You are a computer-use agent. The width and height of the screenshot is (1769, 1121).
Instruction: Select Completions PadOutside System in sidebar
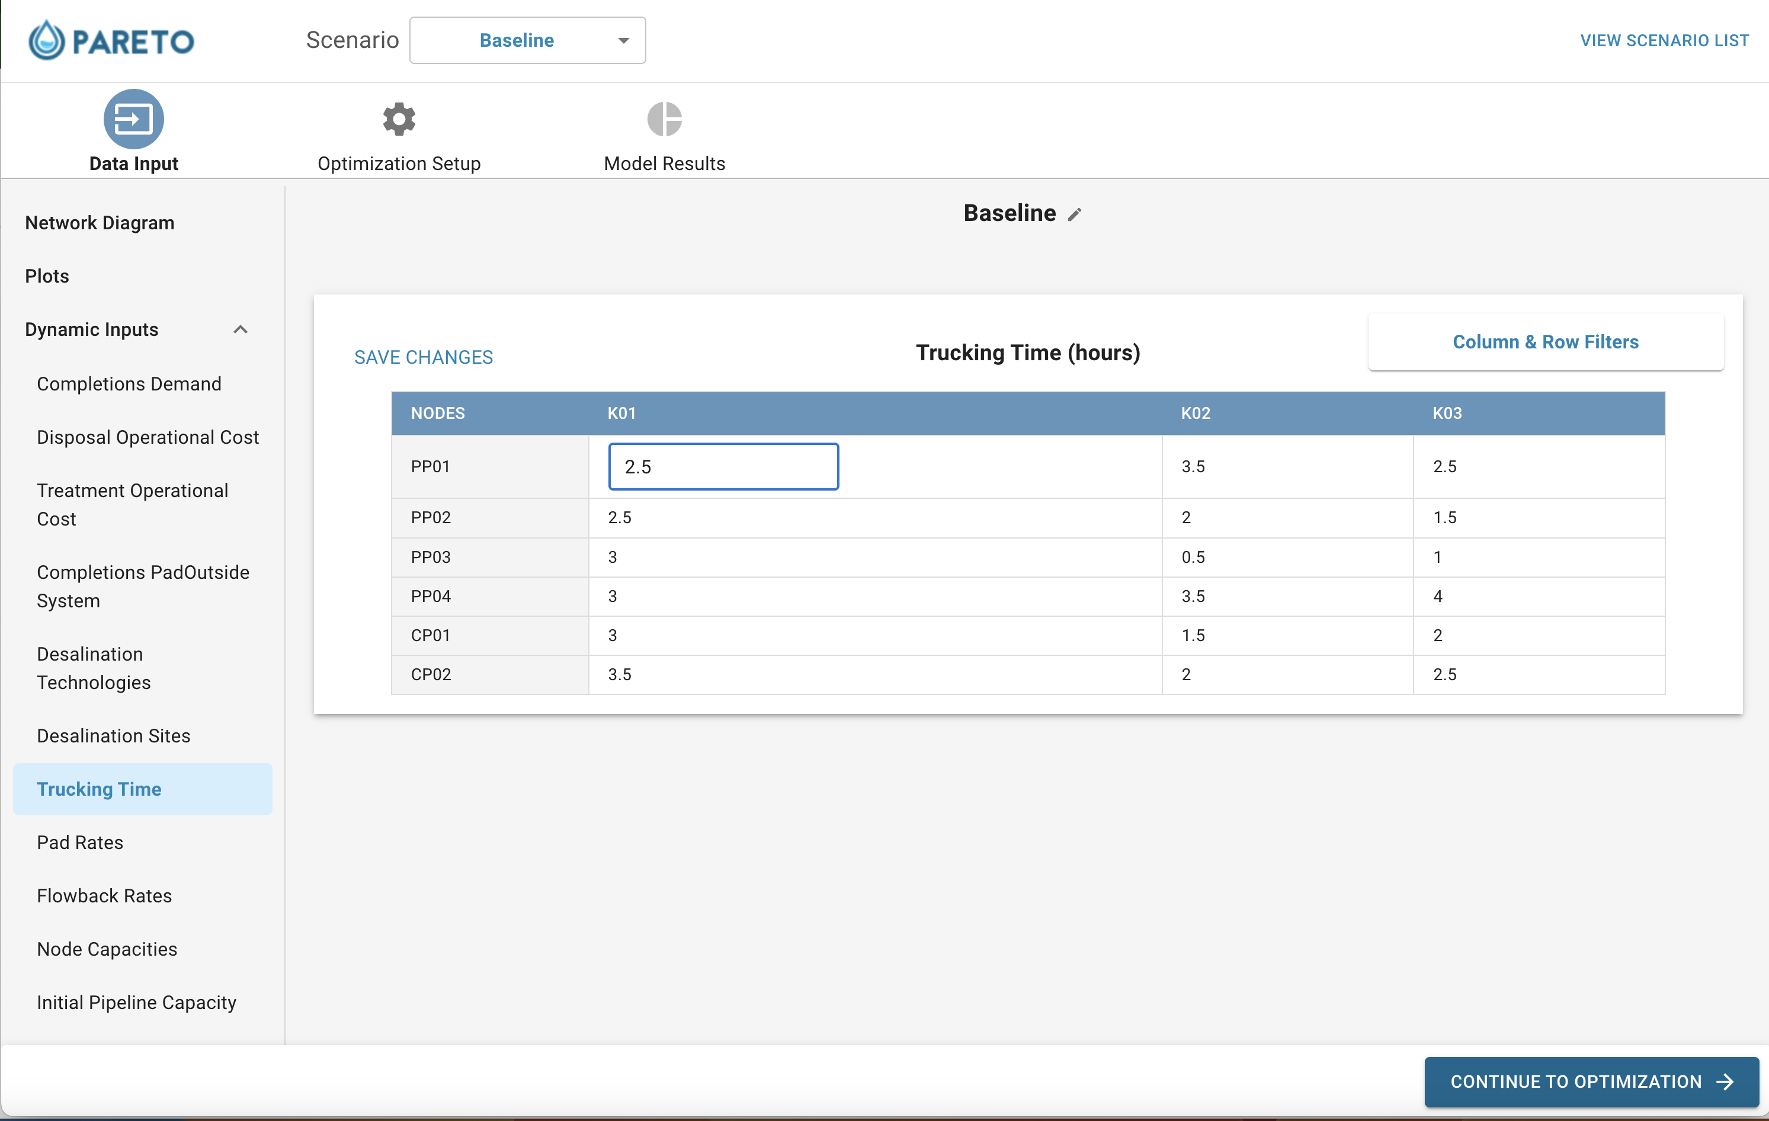point(143,586)
